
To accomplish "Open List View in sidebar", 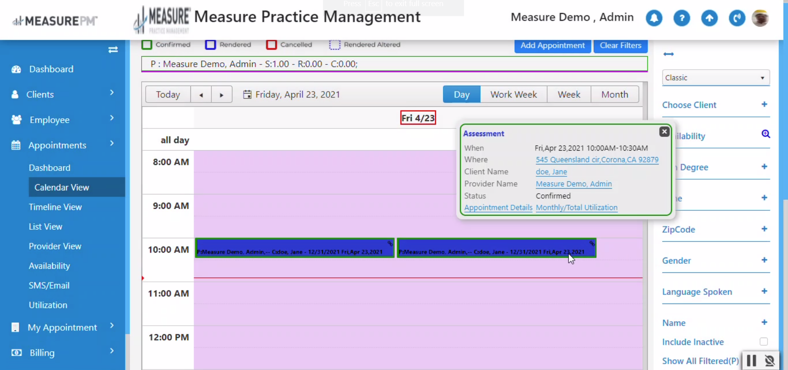I will pyautogui.click(x=46, y=227).
